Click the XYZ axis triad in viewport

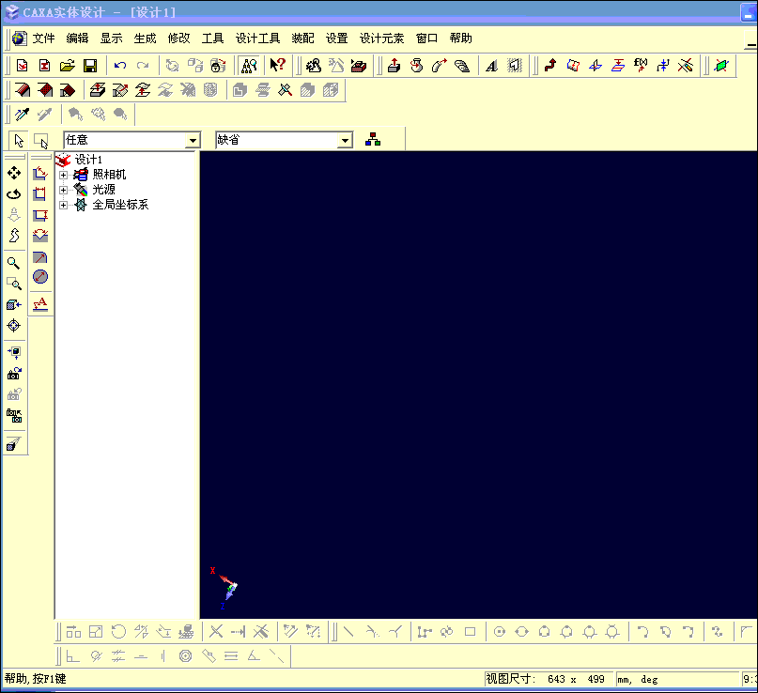[x=224, y=587]
